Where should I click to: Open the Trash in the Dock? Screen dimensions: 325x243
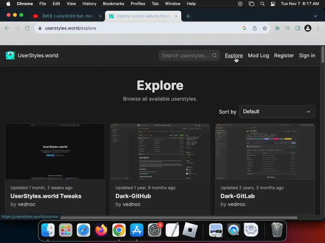pyautogui.click(x=277, y=230)
